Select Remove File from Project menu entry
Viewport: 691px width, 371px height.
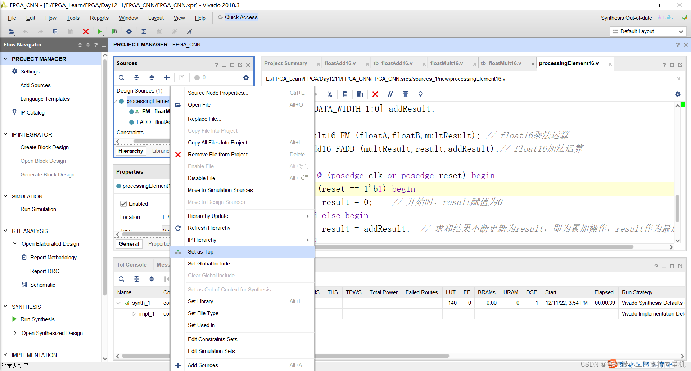tap(243, 155)
